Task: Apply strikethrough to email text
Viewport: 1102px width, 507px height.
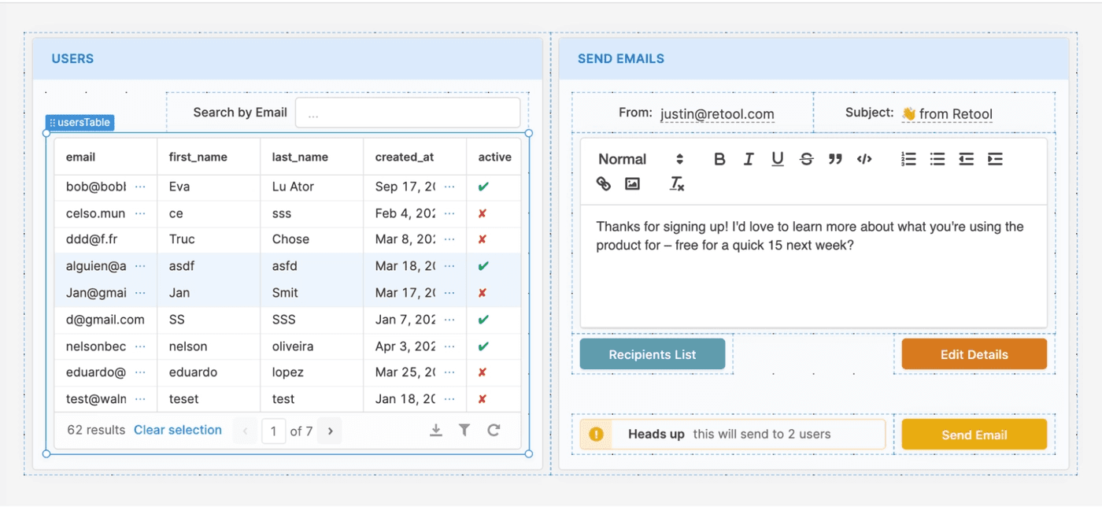Action: [806, 159]
